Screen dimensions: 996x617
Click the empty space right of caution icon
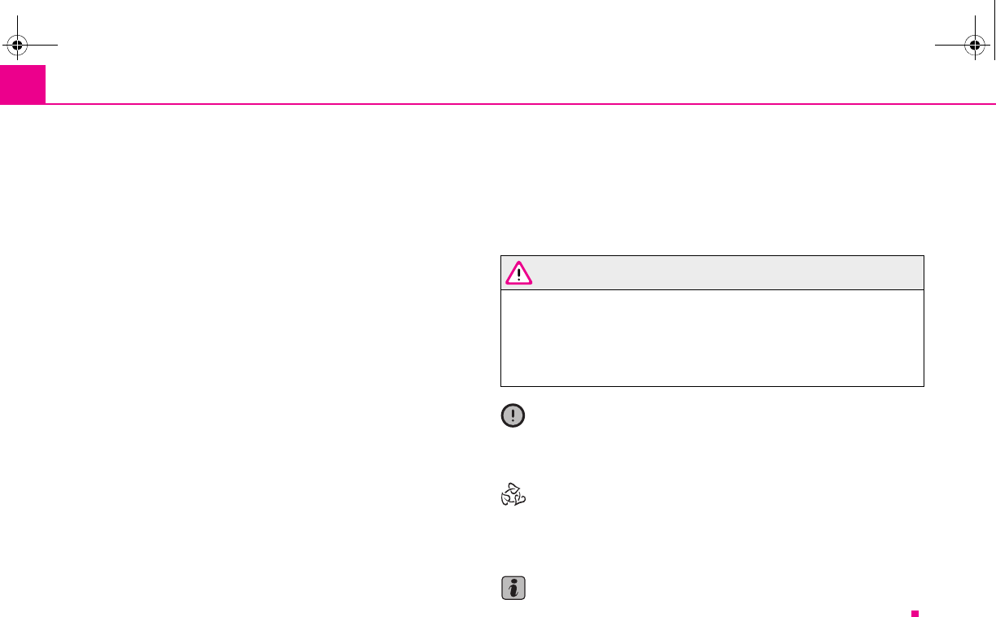(726, 416)
